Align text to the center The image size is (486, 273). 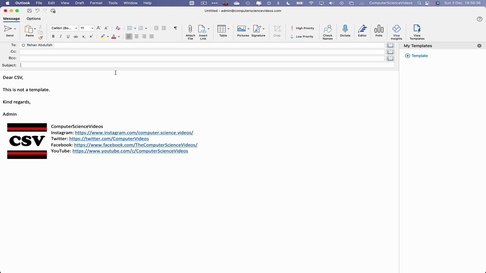pos(136,36)
